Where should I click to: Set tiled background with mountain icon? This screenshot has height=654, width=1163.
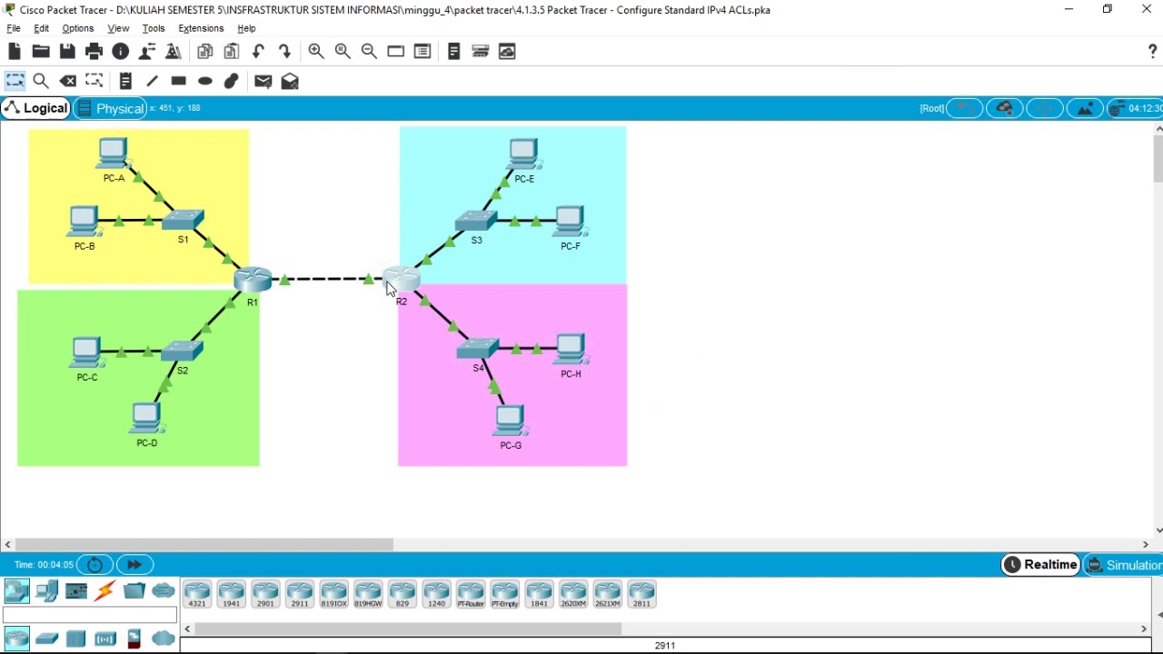pos(1085,108)
